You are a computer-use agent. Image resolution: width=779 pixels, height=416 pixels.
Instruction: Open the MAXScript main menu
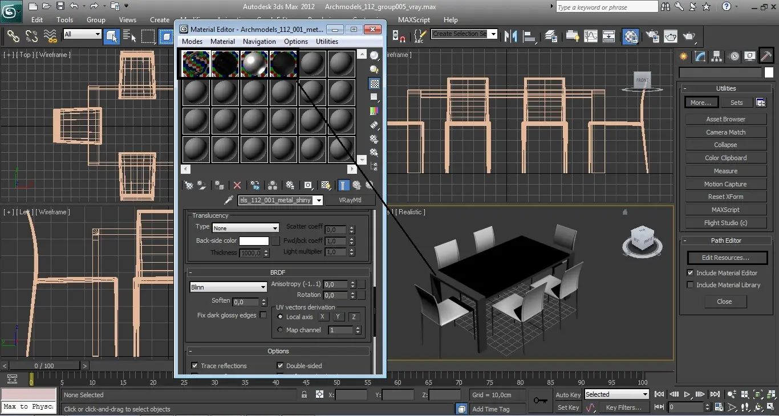[x=414, y=19]
